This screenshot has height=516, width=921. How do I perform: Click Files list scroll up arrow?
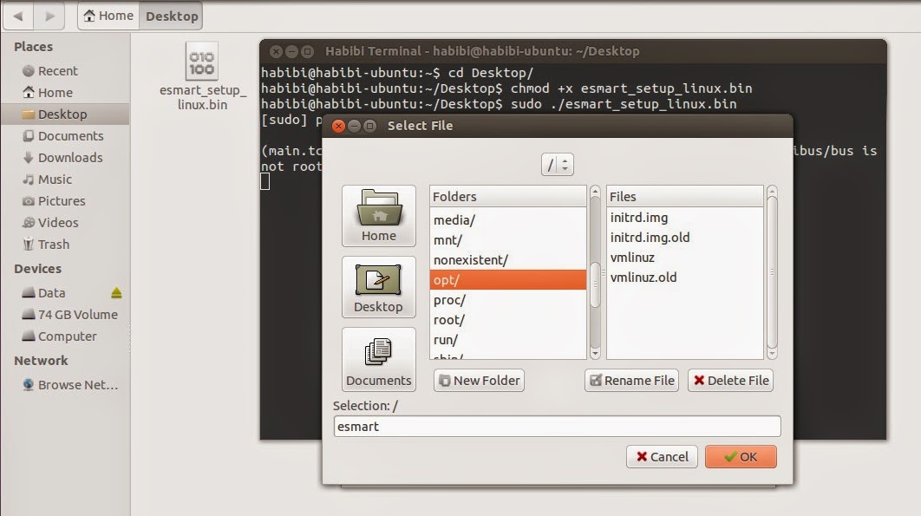point(772,192)
